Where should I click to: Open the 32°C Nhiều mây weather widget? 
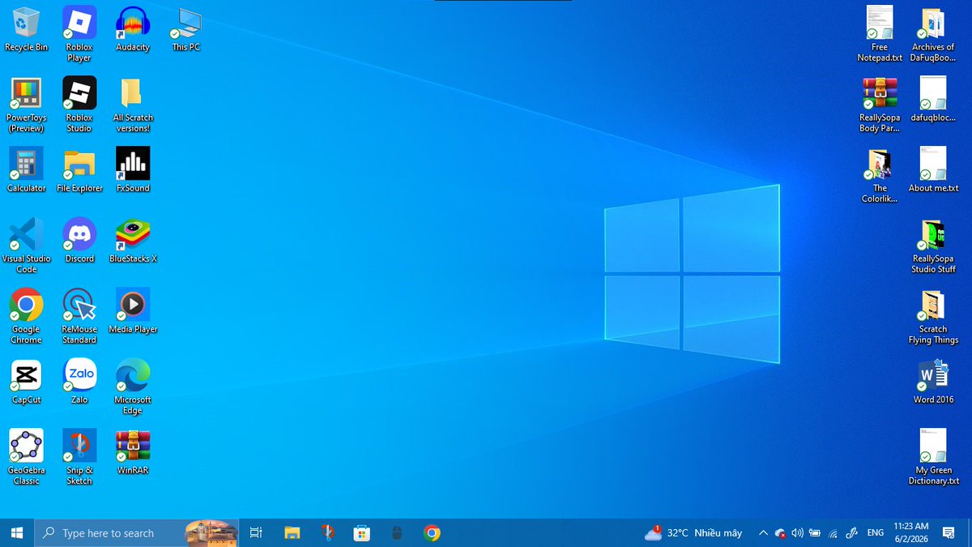coord(693,532)
